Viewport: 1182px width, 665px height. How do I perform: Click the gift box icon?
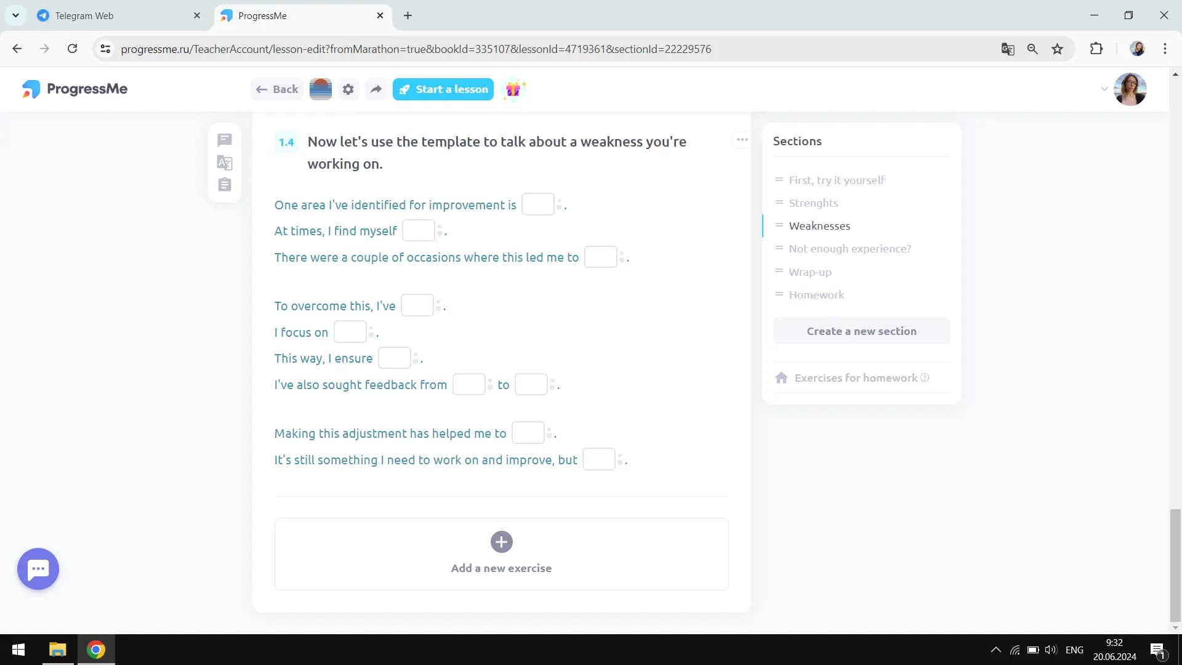click(513, 89)
